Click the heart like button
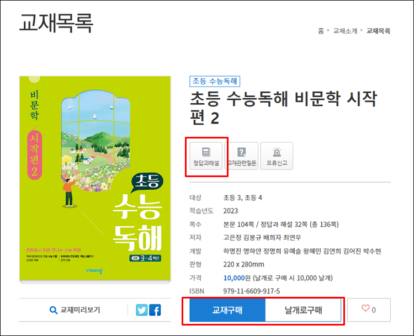Screen dimensions: 414x336 pyautogui.click(x=369, y=310)
